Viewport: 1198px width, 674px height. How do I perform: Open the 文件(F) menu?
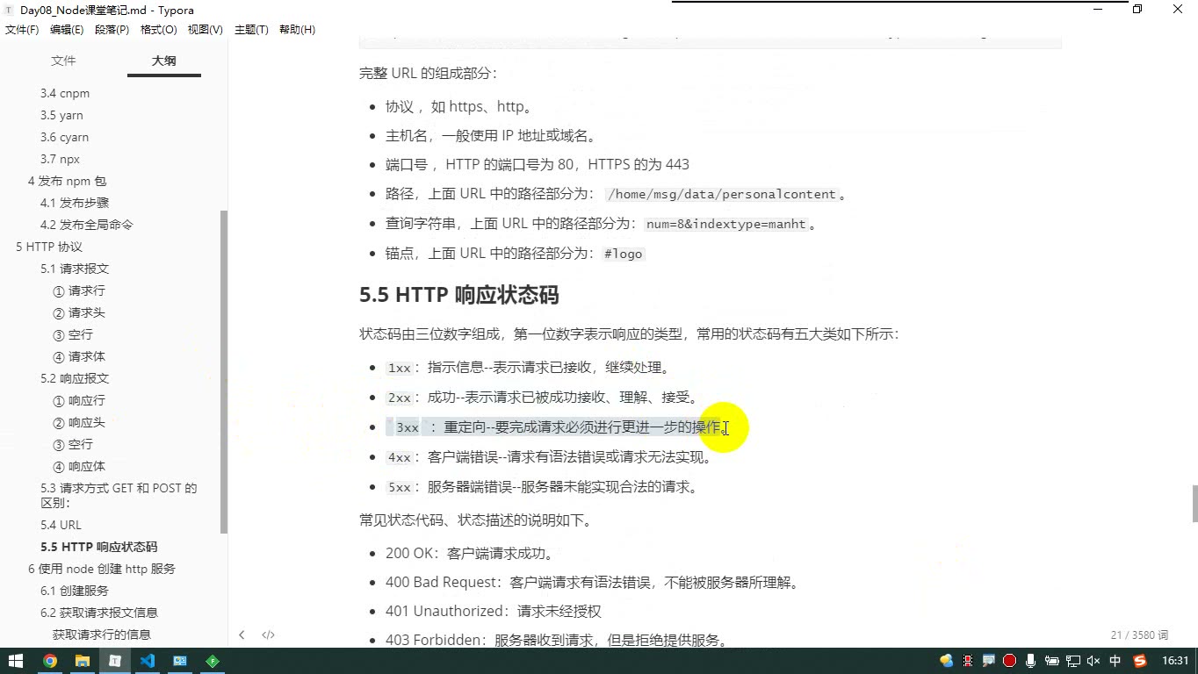pos(22,30)
